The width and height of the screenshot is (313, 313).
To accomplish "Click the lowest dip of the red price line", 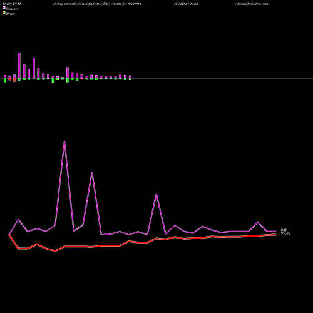I will 55,251.
